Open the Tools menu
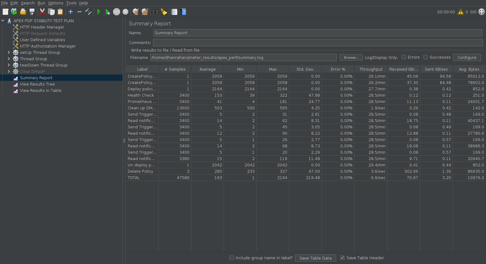 click(x=71, y=3)
